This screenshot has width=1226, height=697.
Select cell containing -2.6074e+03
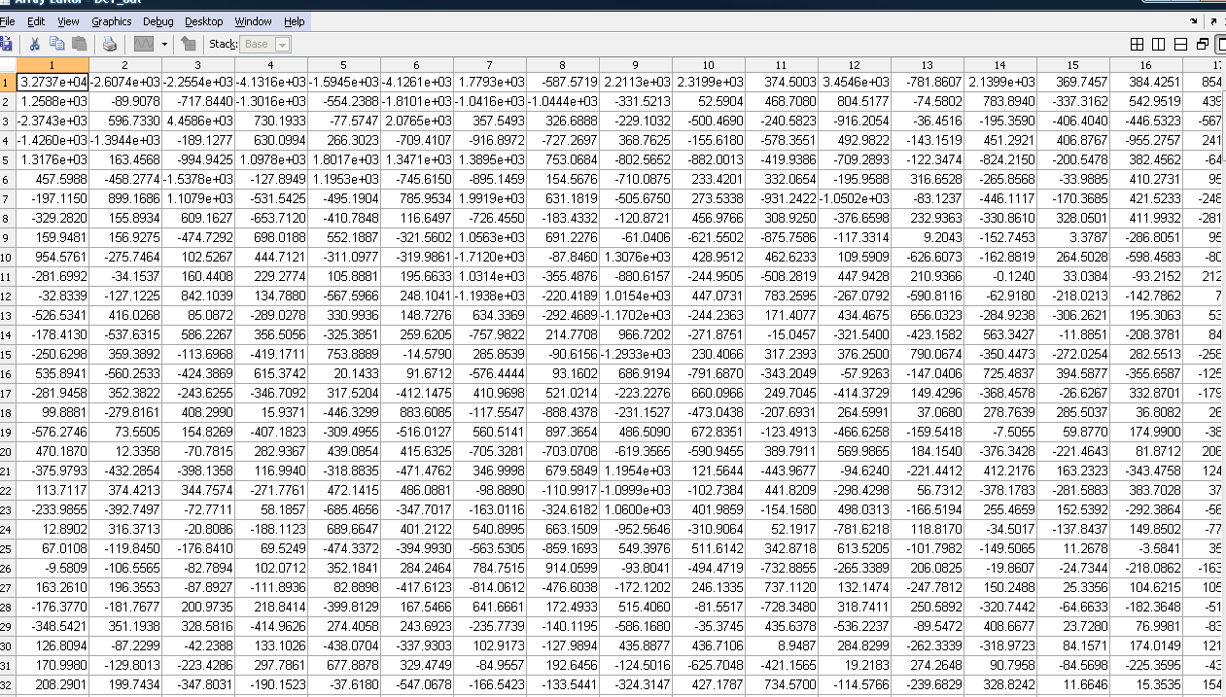125,83
